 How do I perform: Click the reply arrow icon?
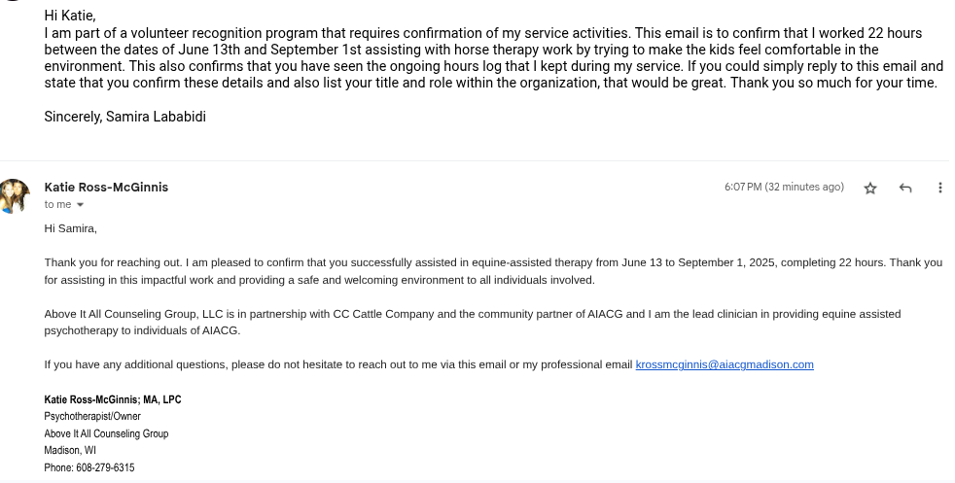[905, 188]
